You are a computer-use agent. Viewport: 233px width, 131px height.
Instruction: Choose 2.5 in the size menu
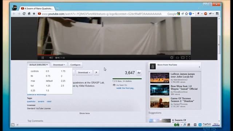[63, 86]
